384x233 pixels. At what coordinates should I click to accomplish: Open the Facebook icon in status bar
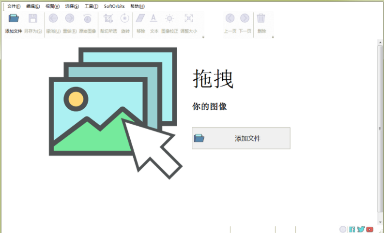[352, 229]
